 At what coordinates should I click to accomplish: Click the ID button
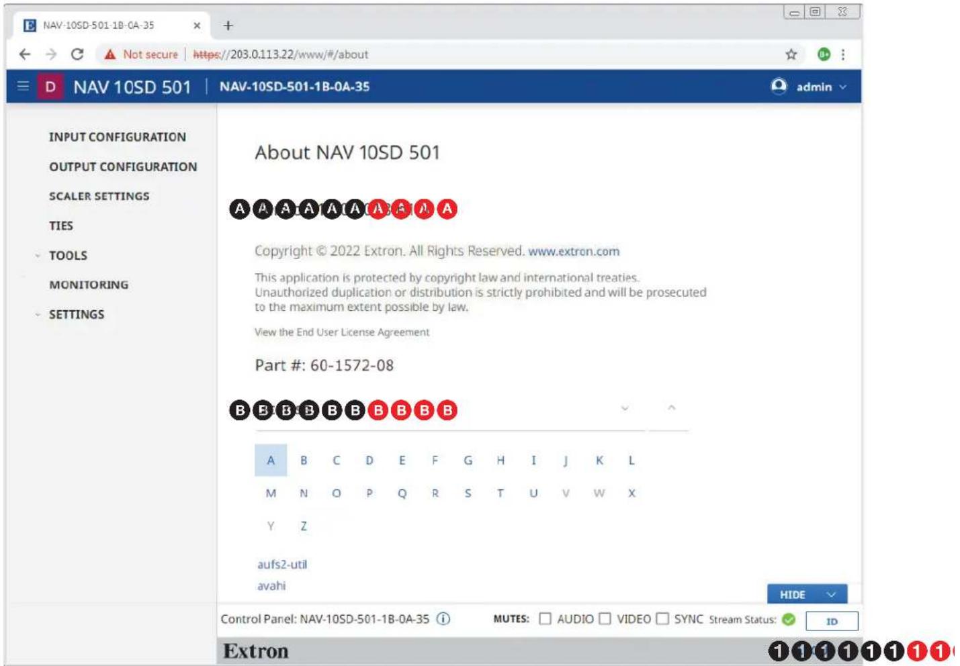tap(832, 621)
